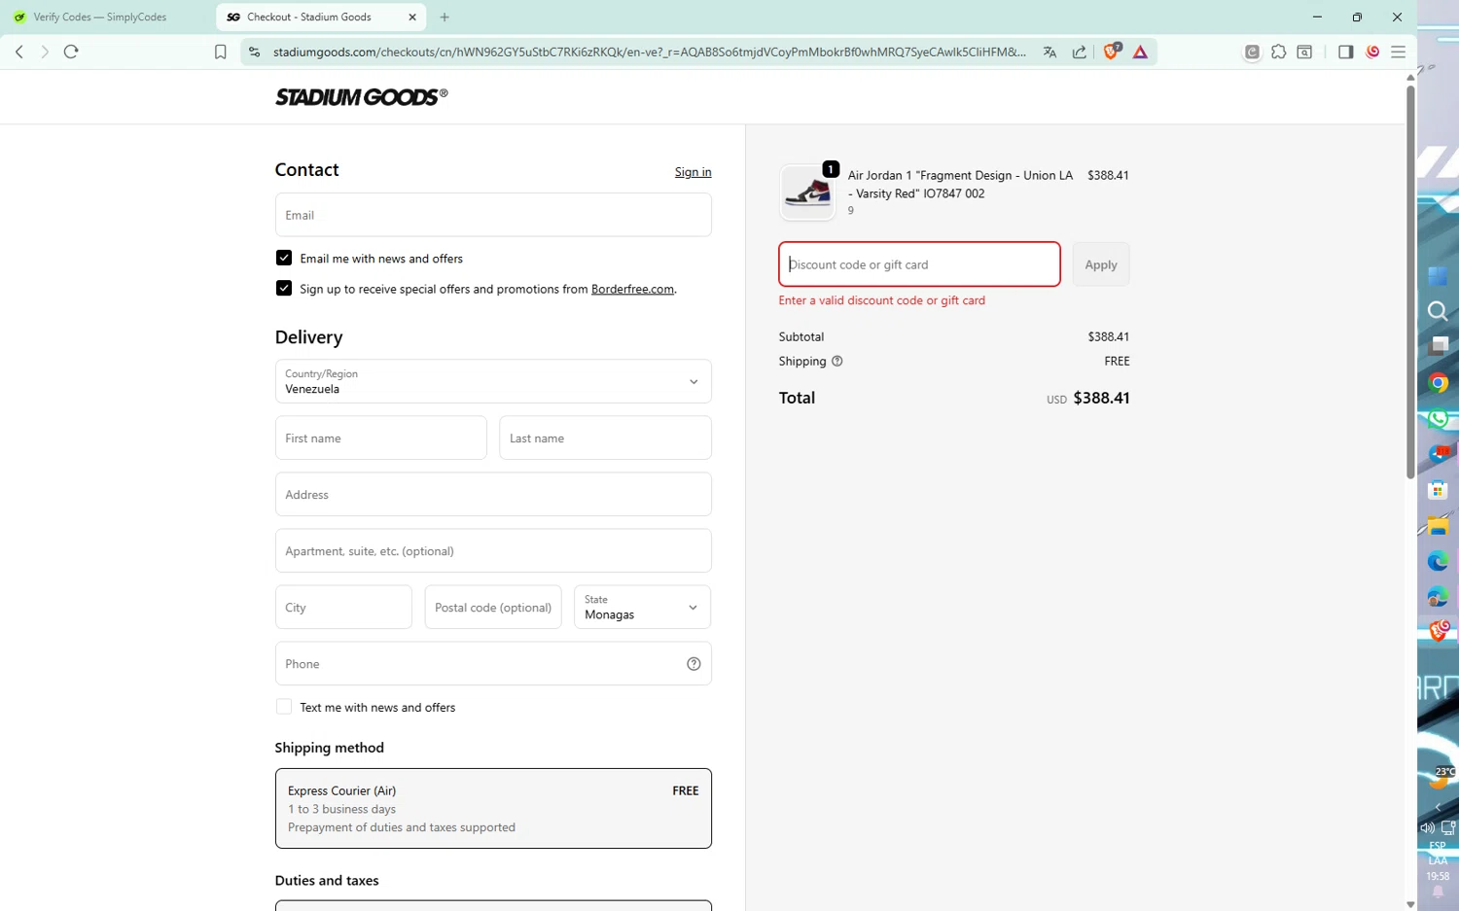The image size is (1459, 911).
Task: Click the browser address bar URL
Action: coord(649,52)
